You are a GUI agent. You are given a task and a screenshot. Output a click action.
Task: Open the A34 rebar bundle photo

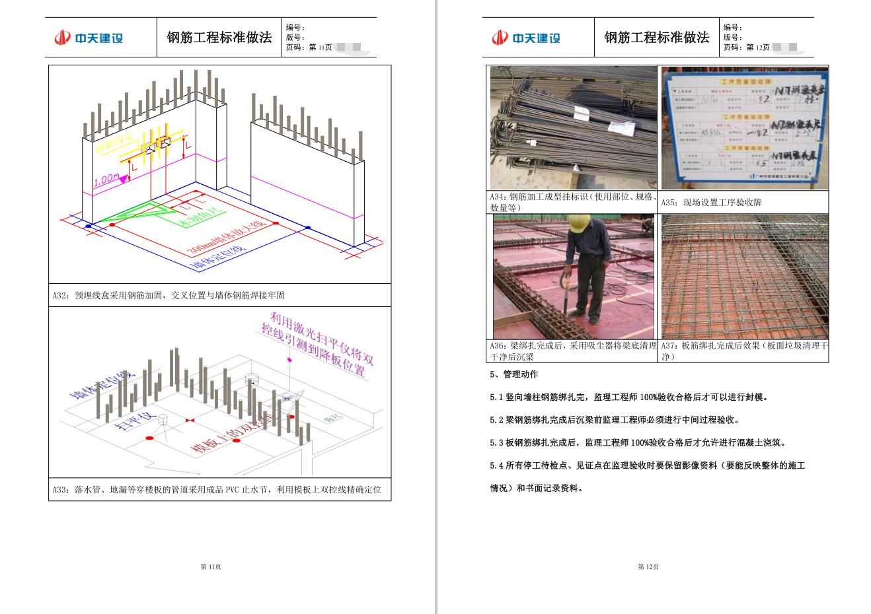point(573,128)
